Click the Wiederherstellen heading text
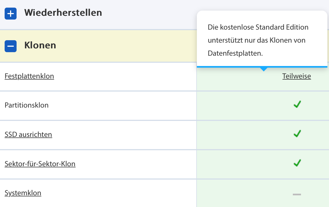Image resolution: width=329 pixels, height=207 pixels. pyautogui.click(x=63, y=12)
